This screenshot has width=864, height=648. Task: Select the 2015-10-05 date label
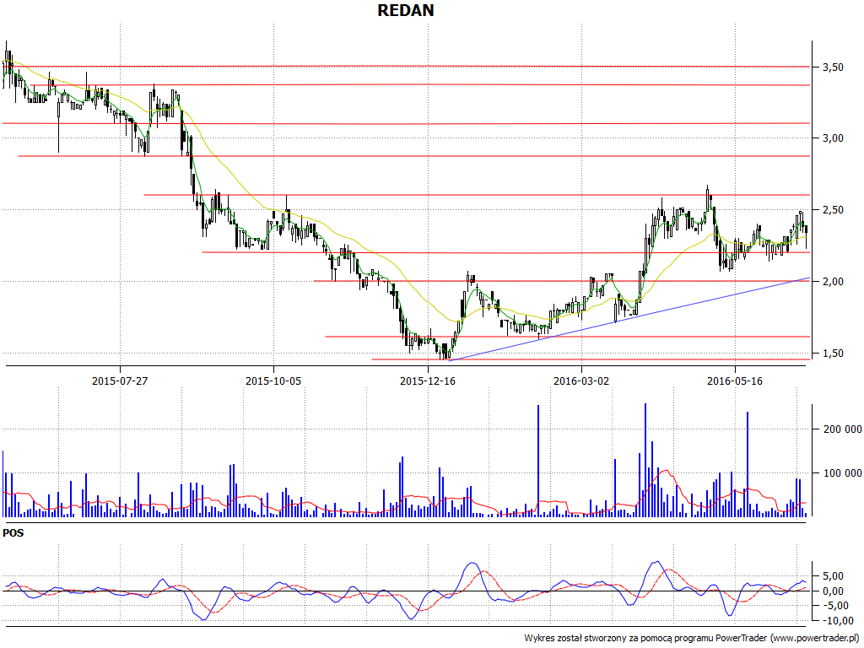point(273,381)
